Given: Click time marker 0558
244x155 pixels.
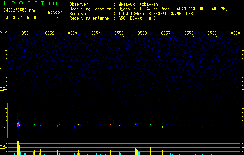Looking at the screenshot, I should click(189, 33).
